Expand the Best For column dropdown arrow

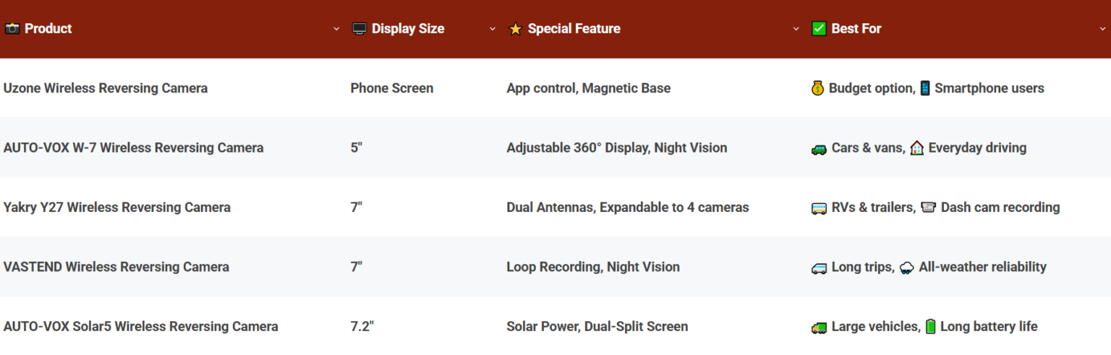pyautogui.click(x=1102, y=29)
